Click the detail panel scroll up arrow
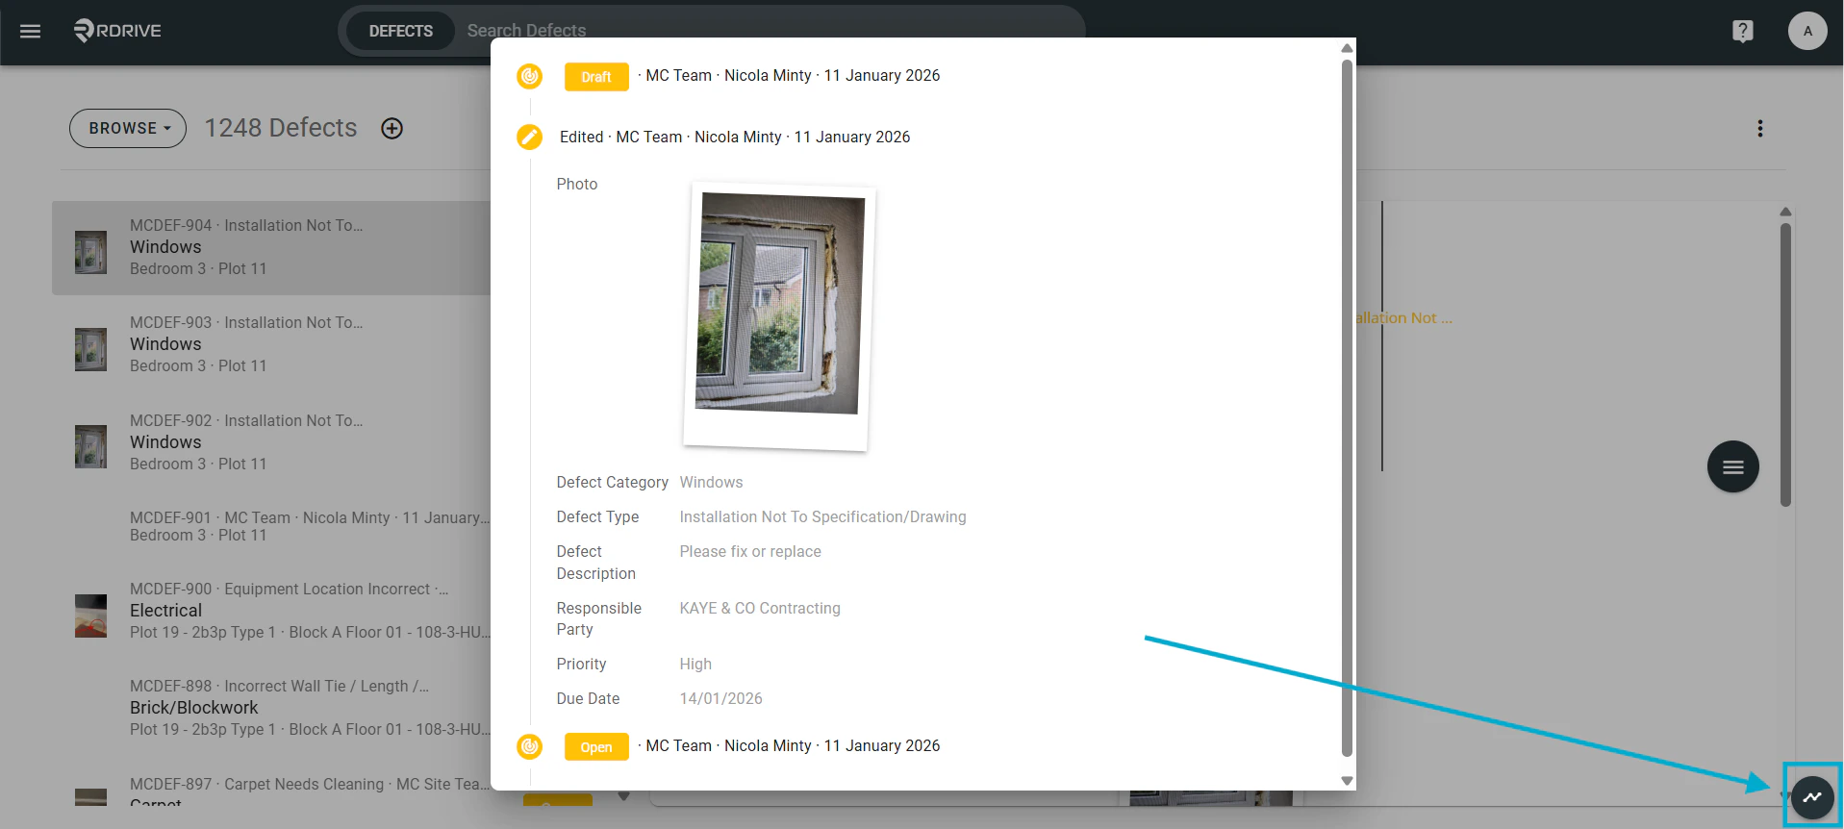1844x829 pixels. pyautogui.click(x=1785, y=212)
